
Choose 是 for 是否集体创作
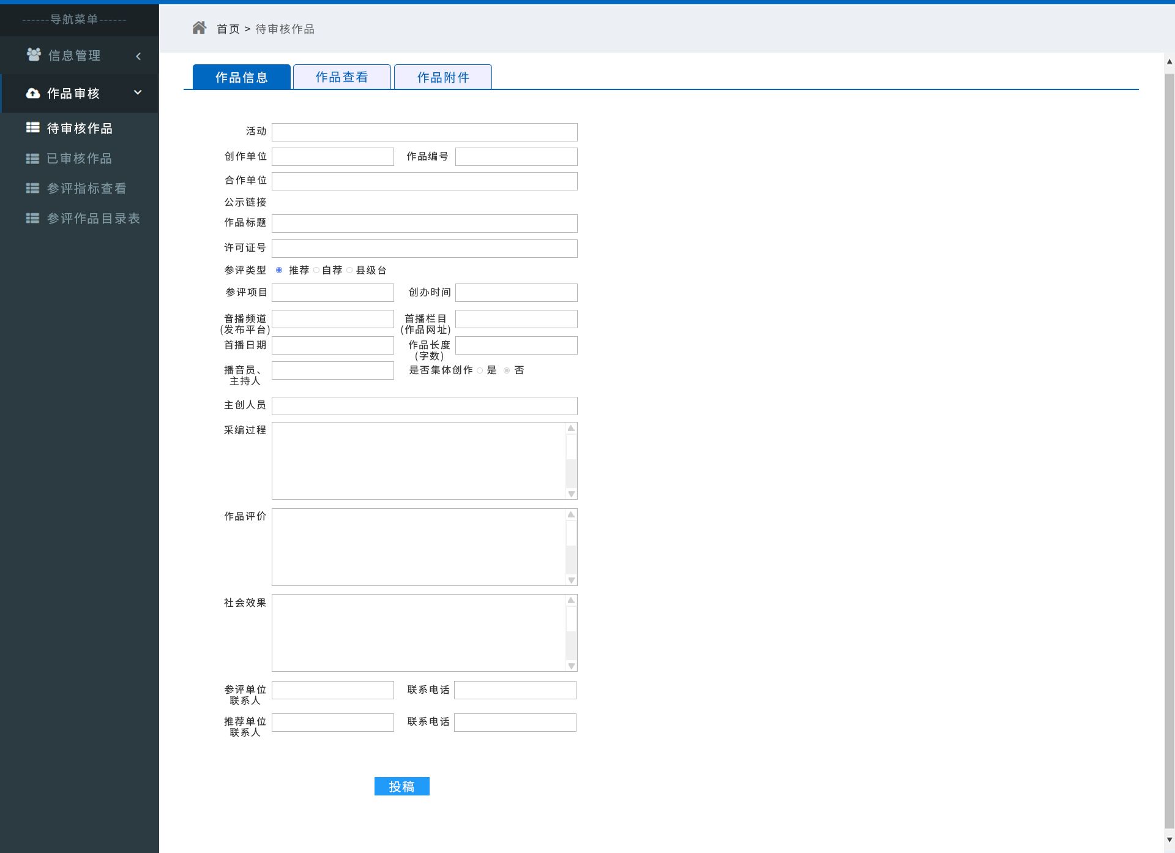tap(480, 370)
